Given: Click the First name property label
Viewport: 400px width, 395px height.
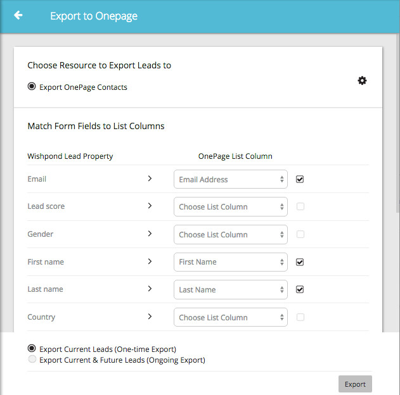Looking at the screenshot, I should pyautogui.click(x=46, y=262).
